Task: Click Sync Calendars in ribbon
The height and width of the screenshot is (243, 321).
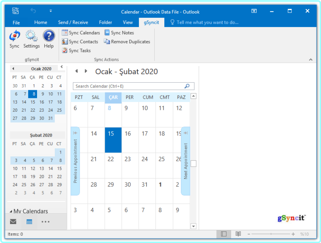Action: pos(81,33)
